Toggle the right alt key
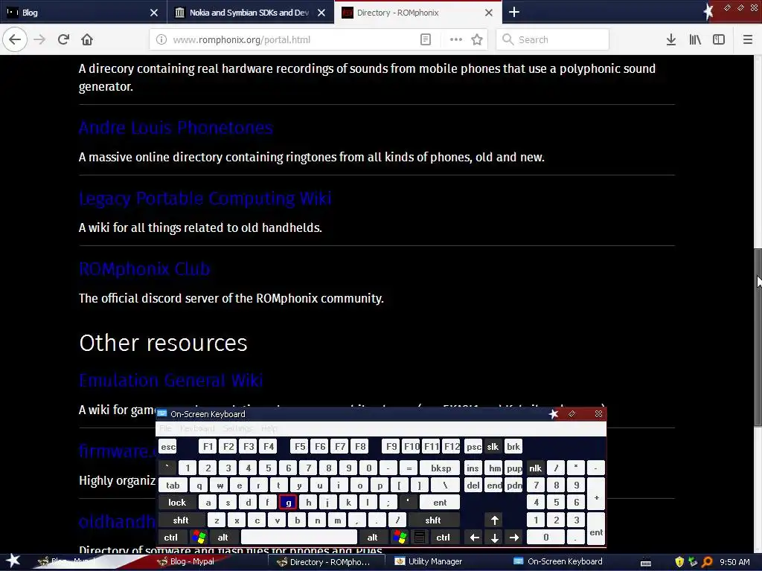Screen dimensions: 762x571 (372, 538)
